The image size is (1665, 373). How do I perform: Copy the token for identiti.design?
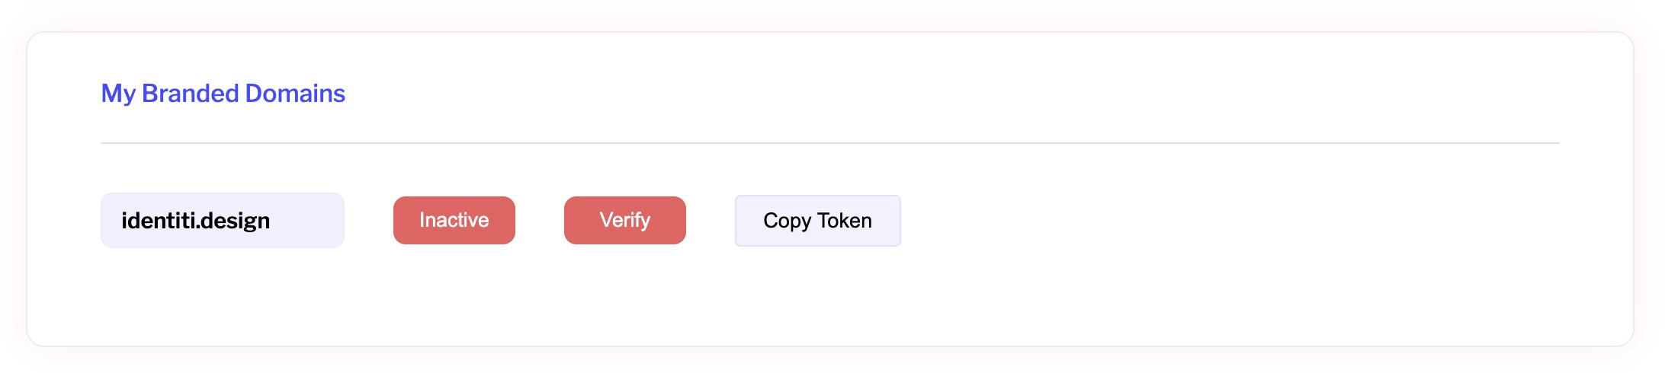point(817,220)
